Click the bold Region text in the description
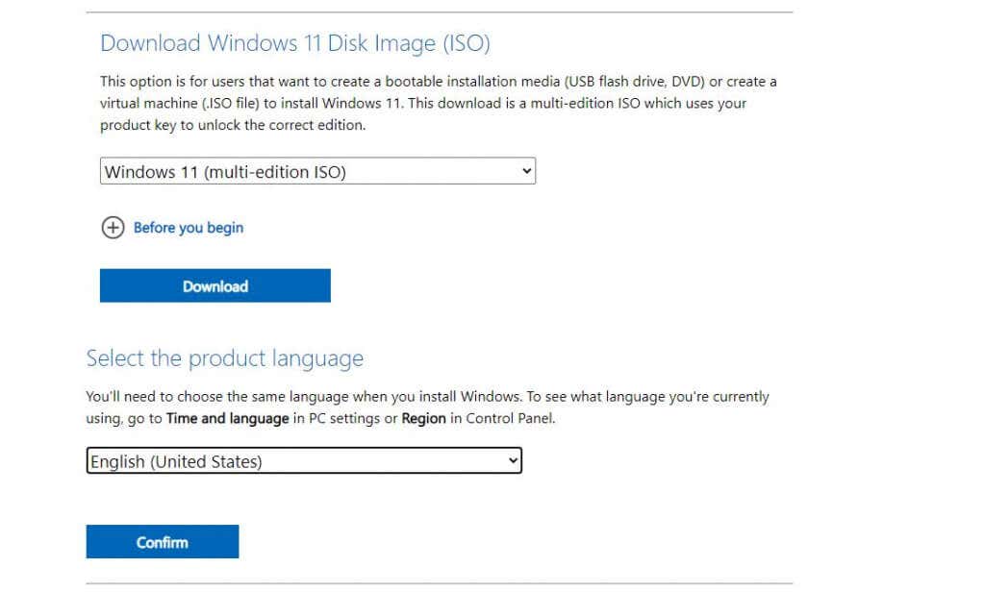Image resolution: width=985 pixels, height=592 pixels. click(x=423, y=418)
